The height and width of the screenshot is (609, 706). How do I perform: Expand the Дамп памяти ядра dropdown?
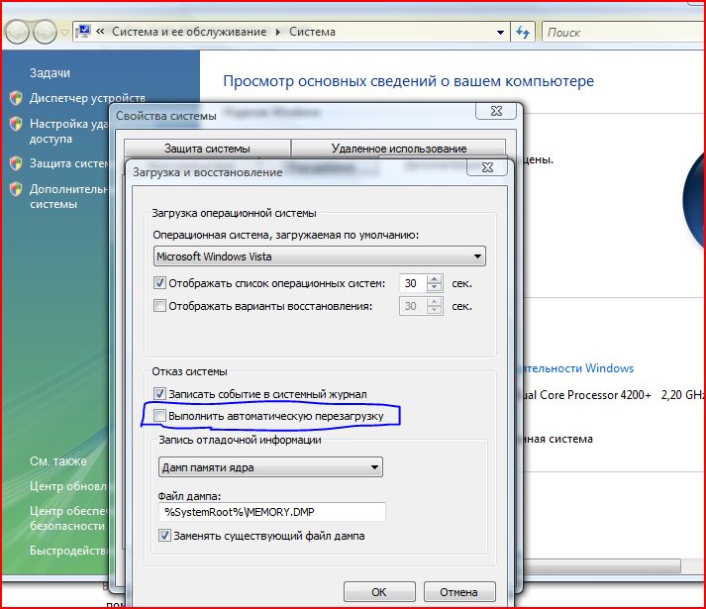tap(270, 466)
